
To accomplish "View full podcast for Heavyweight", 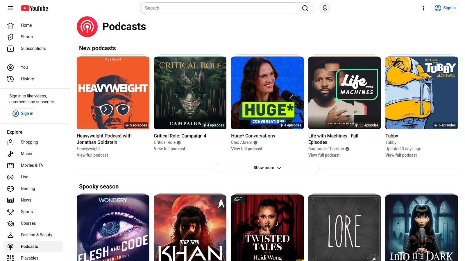I will coord(92,155).
